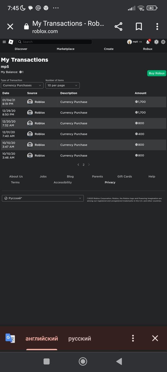
Task: Switch to the Marketplace tab
Action: tap(66, 49)
